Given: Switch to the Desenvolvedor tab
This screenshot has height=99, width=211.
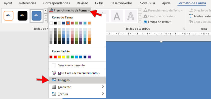Looking at the screenshot, I should [121, 3].
